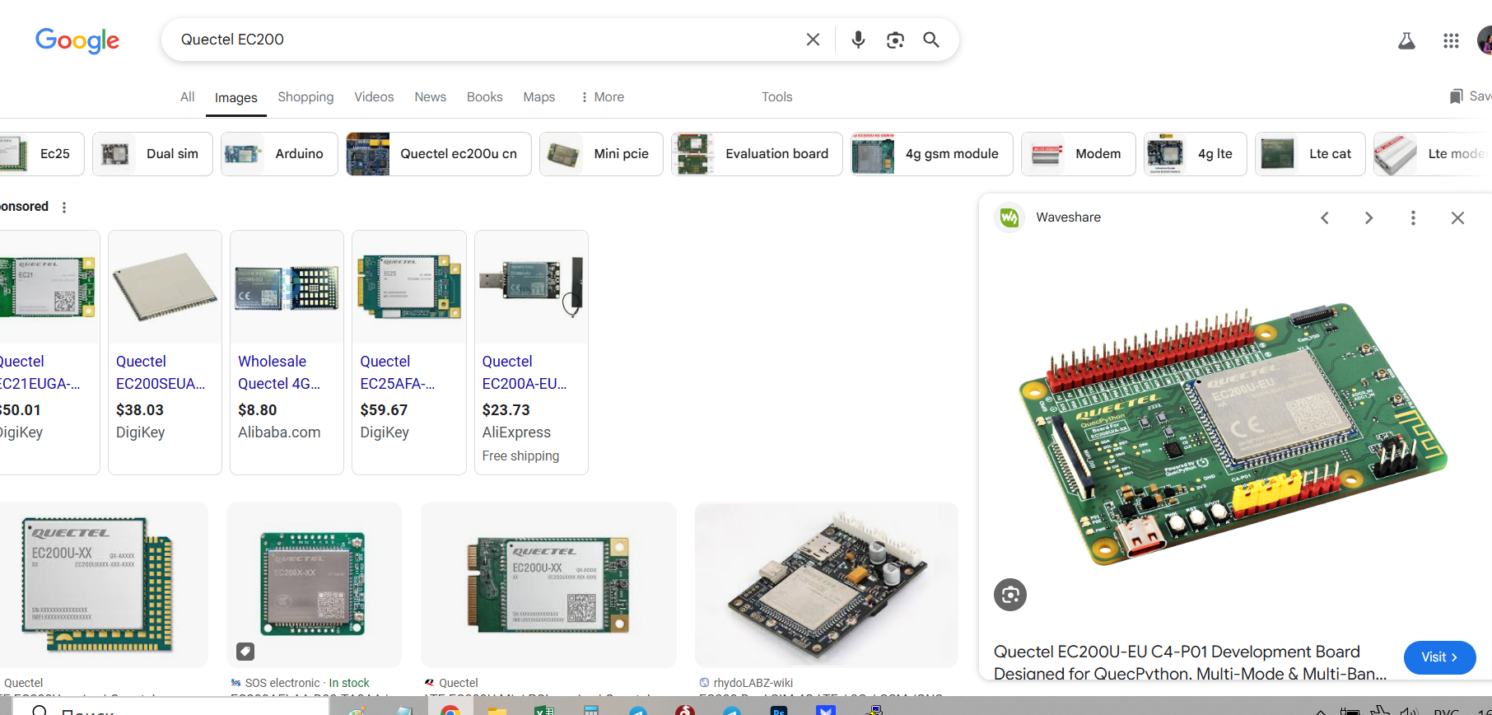Image resolution: width=1492 pixels, height=715 pixels.
Task: Close the Waveshare image preview panel
Action: point(1457,217)
